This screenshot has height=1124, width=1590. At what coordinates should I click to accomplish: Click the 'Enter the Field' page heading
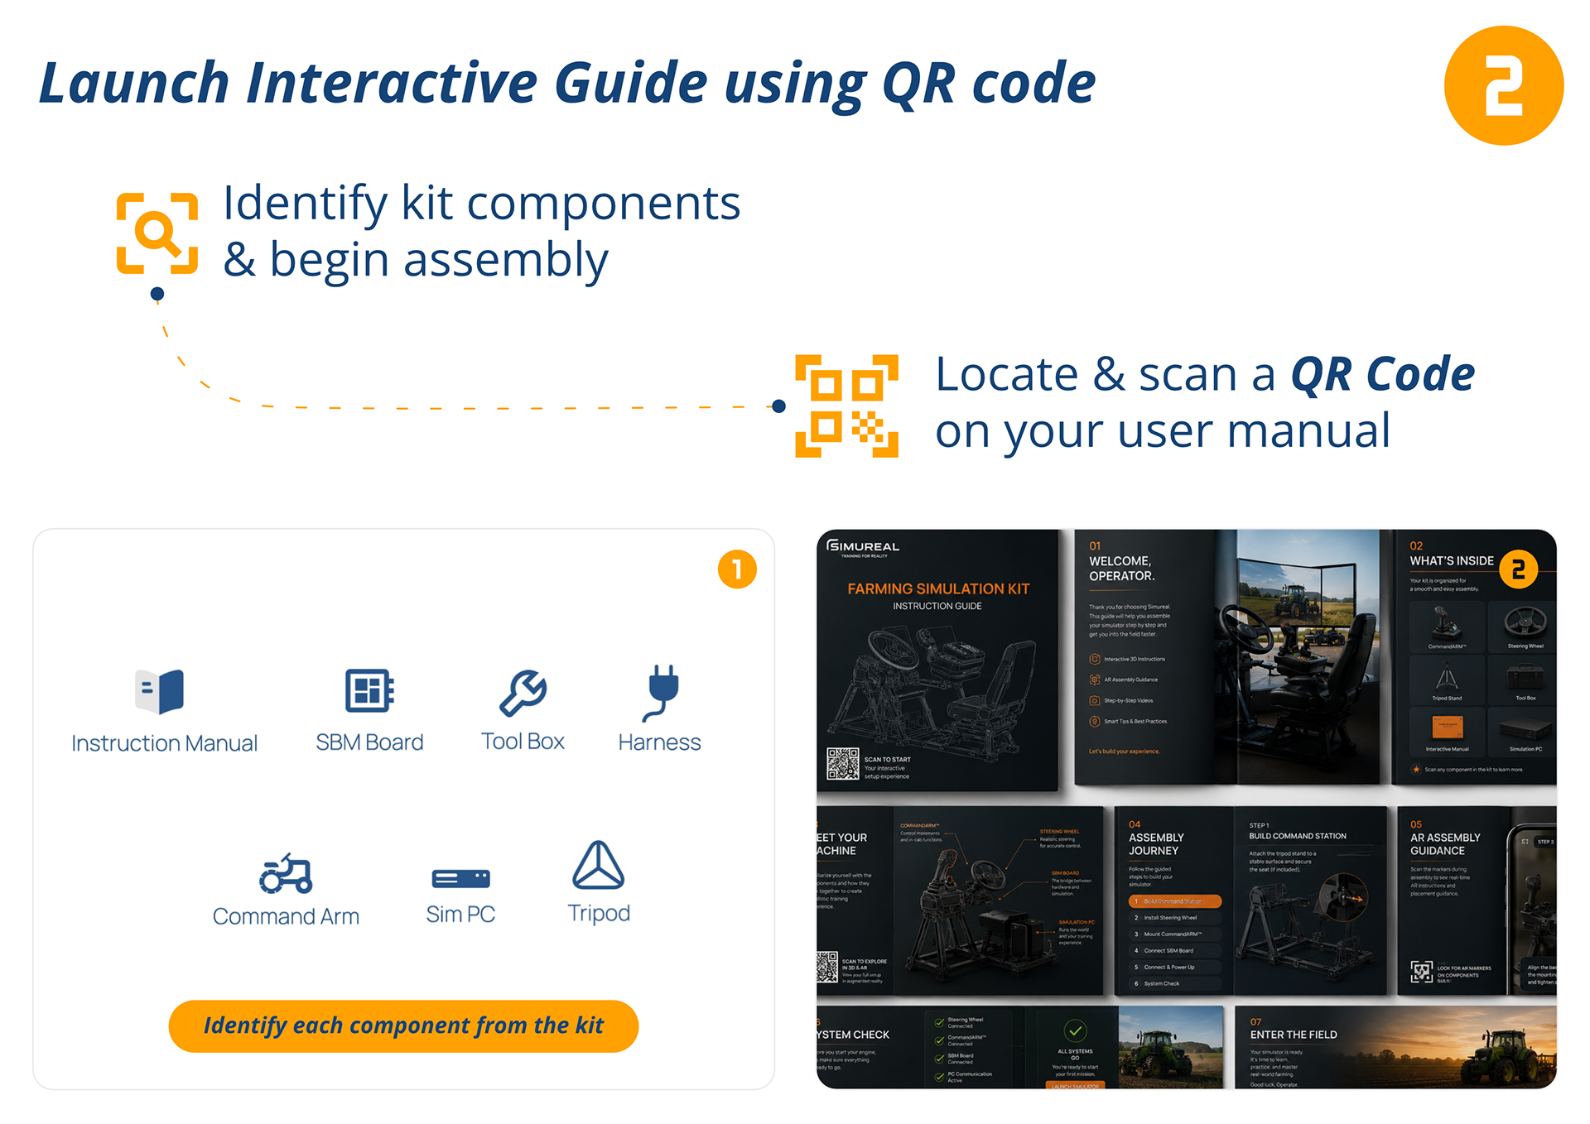point(1294,1035)
